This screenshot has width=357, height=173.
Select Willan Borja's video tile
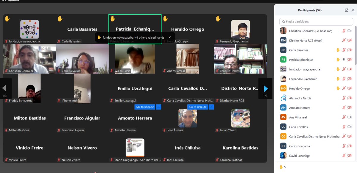135,59
